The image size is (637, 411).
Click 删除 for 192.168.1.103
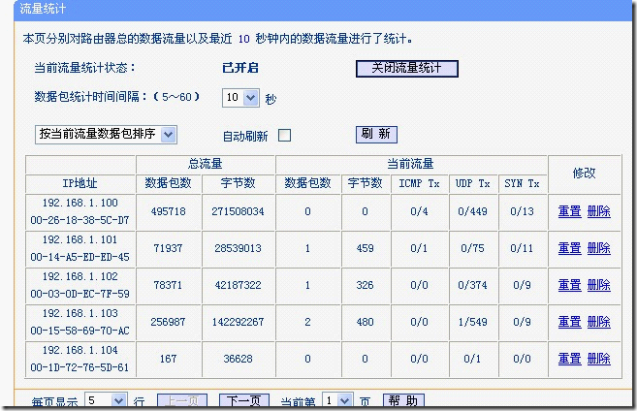pos(599,322)
